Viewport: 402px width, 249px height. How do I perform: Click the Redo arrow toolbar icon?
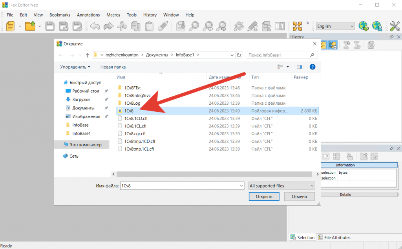click(x=108, y=26)
